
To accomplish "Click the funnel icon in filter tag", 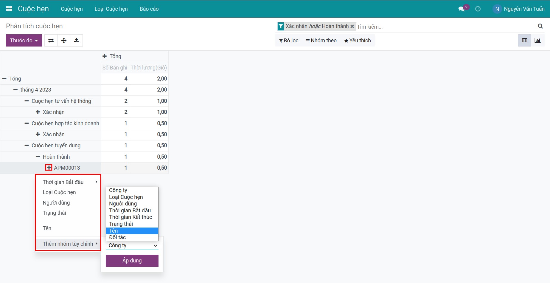I will point(281,27).
